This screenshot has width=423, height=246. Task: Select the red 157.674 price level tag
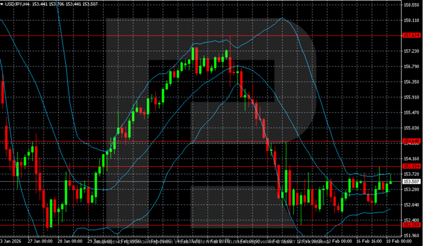coord(411,35)
